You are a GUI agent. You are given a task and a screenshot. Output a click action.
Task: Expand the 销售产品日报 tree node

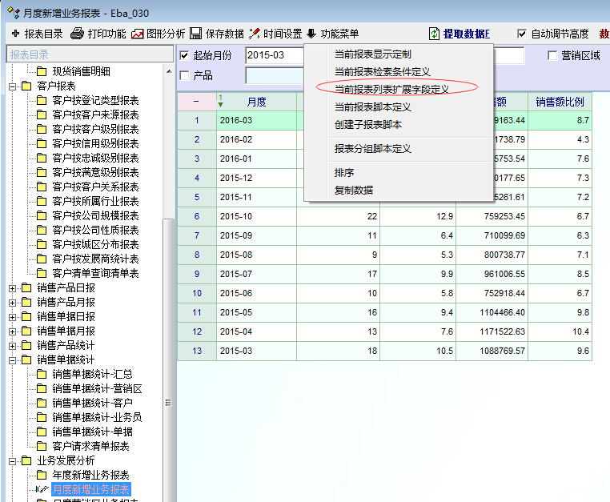click(12, 287)
